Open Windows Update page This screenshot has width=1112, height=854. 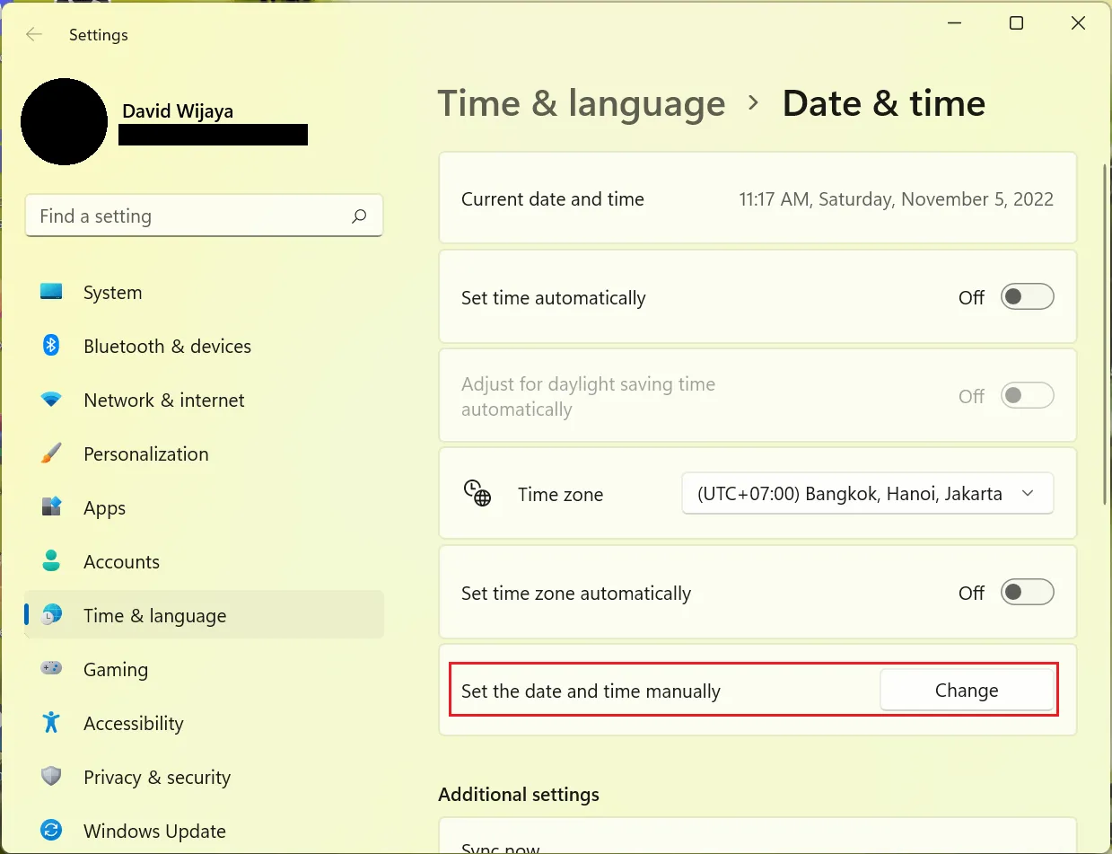(x=205, y=832)
